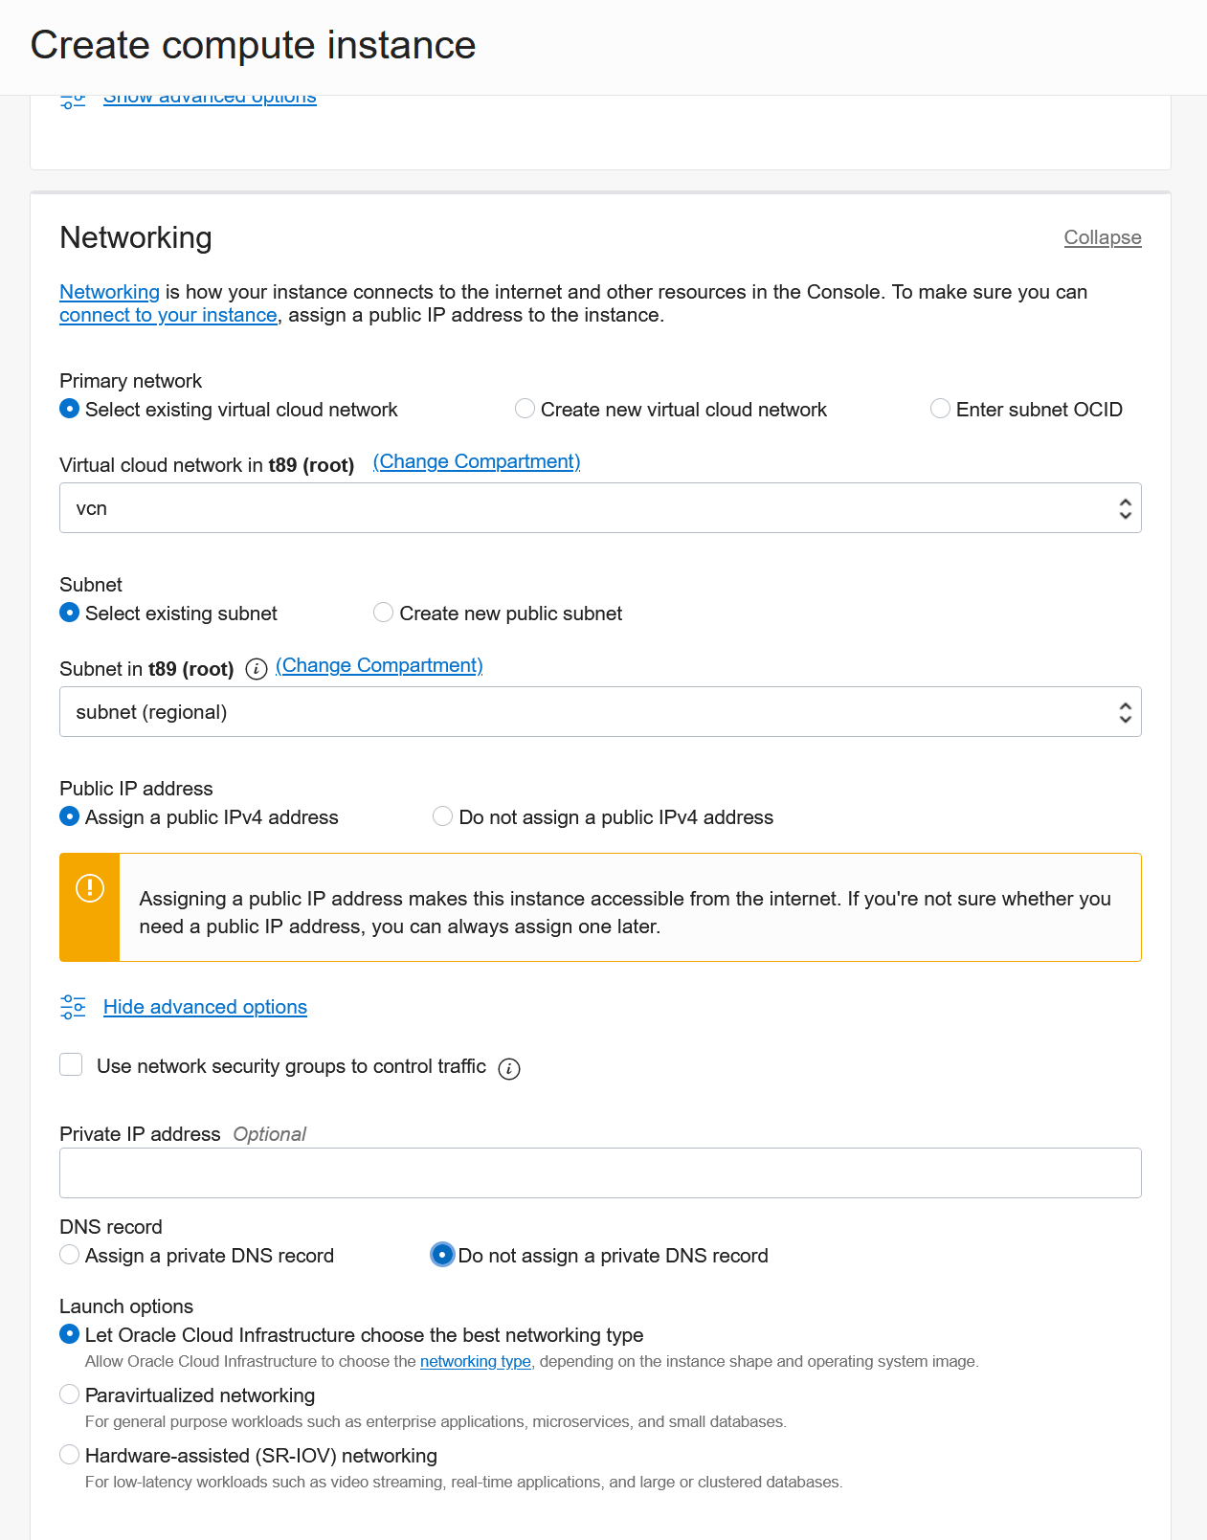Select Hardware-assisted SR-IOV networking
The image size is (1207, 1540).
(x=69, y=1454)
